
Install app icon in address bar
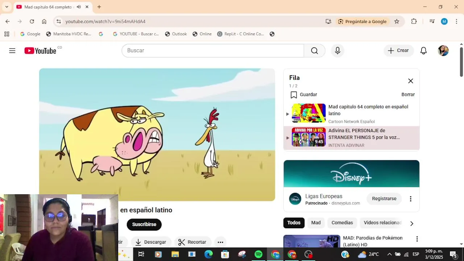click(x=328, y=21)
